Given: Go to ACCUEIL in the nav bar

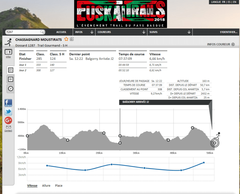Looking at the screenshot, I should [x=61, y=32].
